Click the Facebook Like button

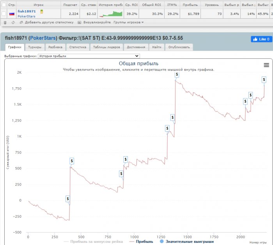click(261, 39)
